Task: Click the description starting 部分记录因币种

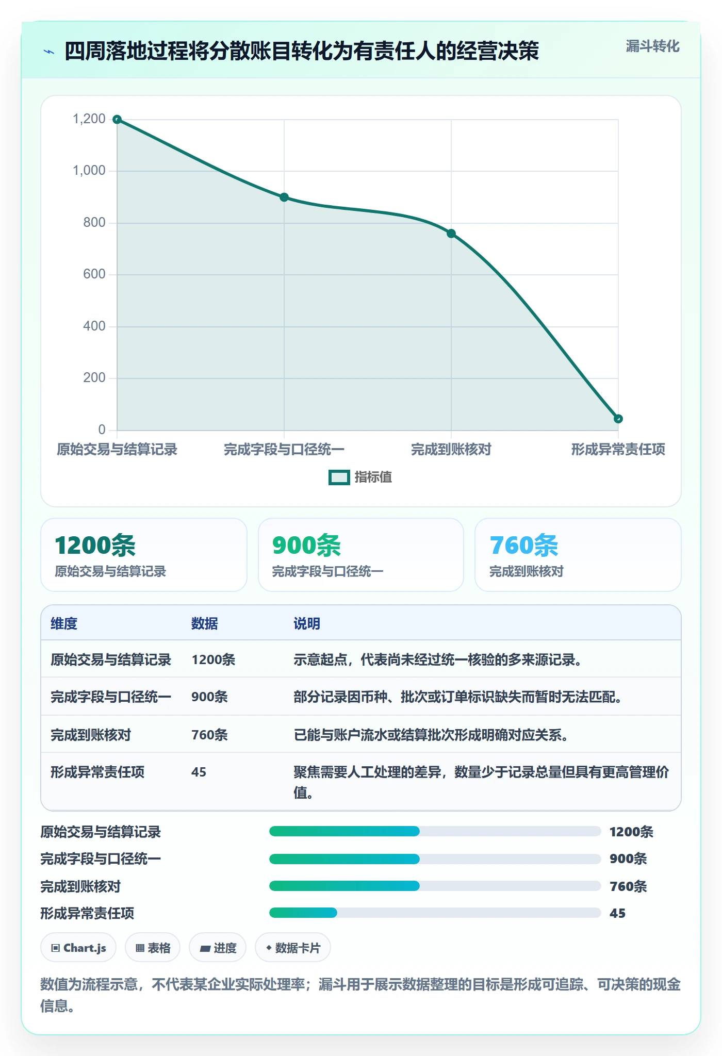Action: click(x=458, y=697)
